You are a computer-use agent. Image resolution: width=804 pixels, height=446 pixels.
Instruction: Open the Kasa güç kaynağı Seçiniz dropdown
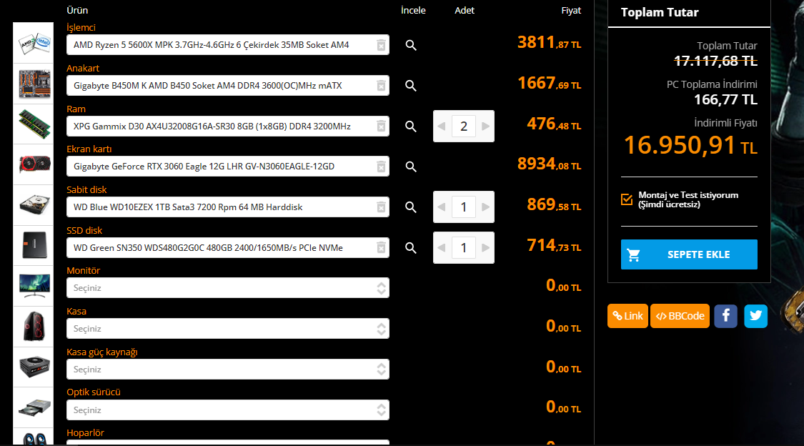coord(228,369)
